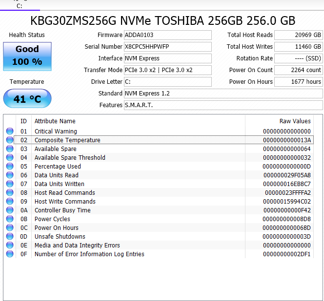Click the Features field S.M.A.R.T.
This screenshot has height=301, width=324.
tap(223, 105)
